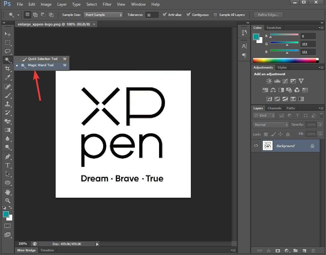Switch to the Channels tab
Screen dimensions: 326x255
pos(274,108)
